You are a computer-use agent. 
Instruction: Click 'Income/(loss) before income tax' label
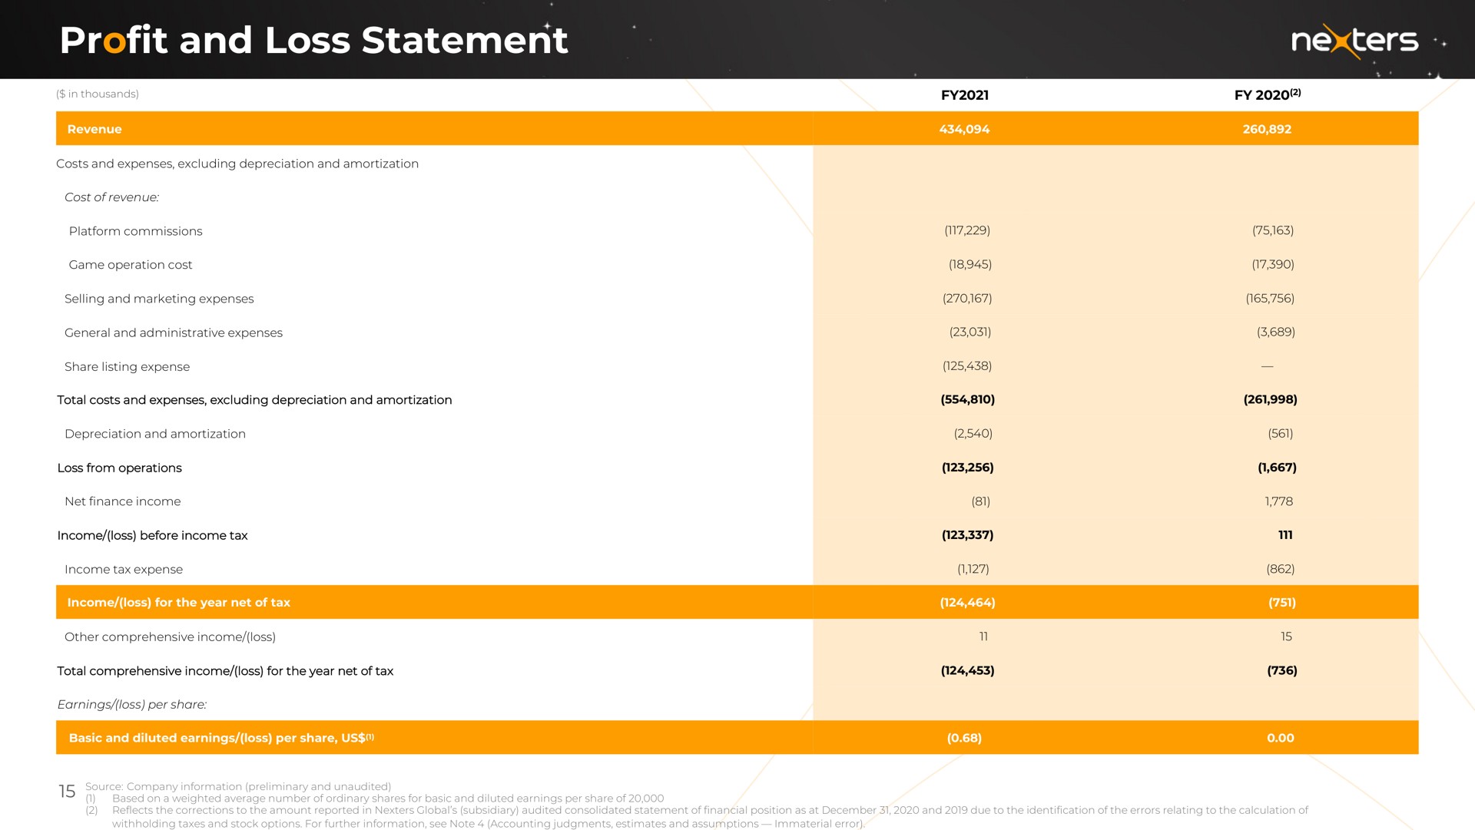click(x=152, y=535)
